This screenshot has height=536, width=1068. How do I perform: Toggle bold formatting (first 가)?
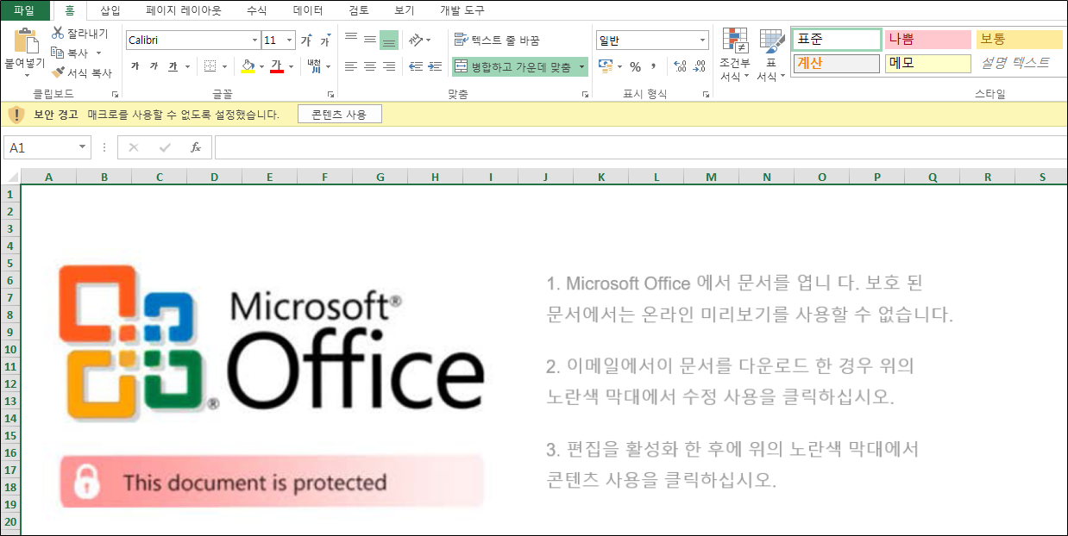point(135,66)
